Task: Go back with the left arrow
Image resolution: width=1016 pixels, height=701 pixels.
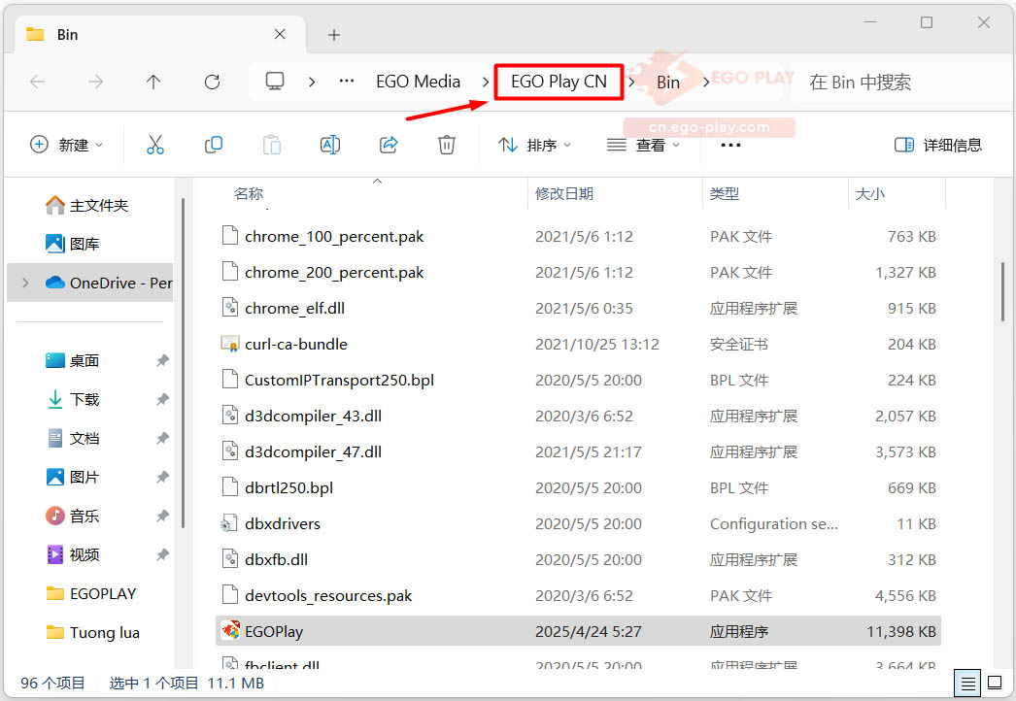Action: tap(38, 82)
